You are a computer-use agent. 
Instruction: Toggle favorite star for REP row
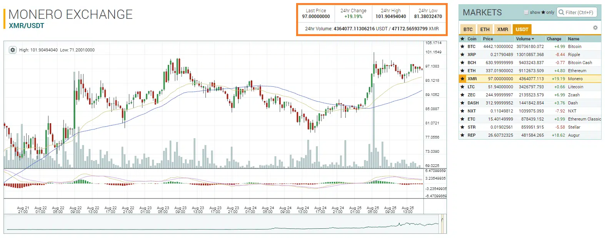click(x=462, y=135)
